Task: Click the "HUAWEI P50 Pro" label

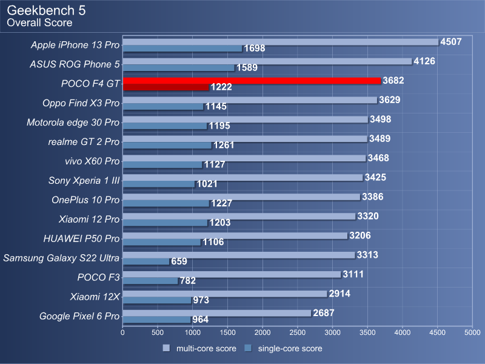Action: click(81, 238)
